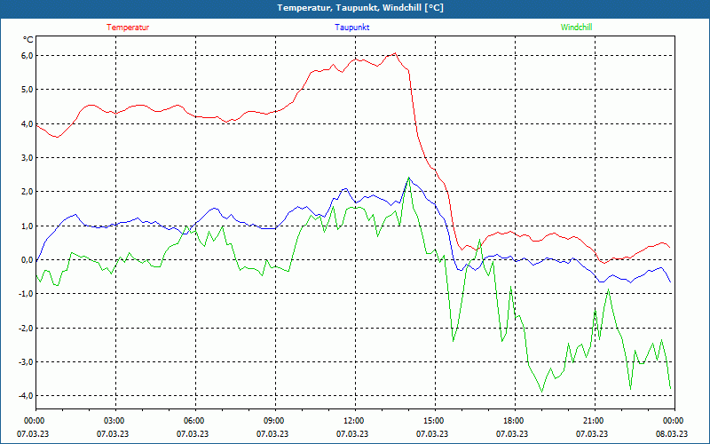Viewport: 710px width, 444px height.
Task: Click the '07.03.23' date beneath 15:00
Action: coord(432,433)
